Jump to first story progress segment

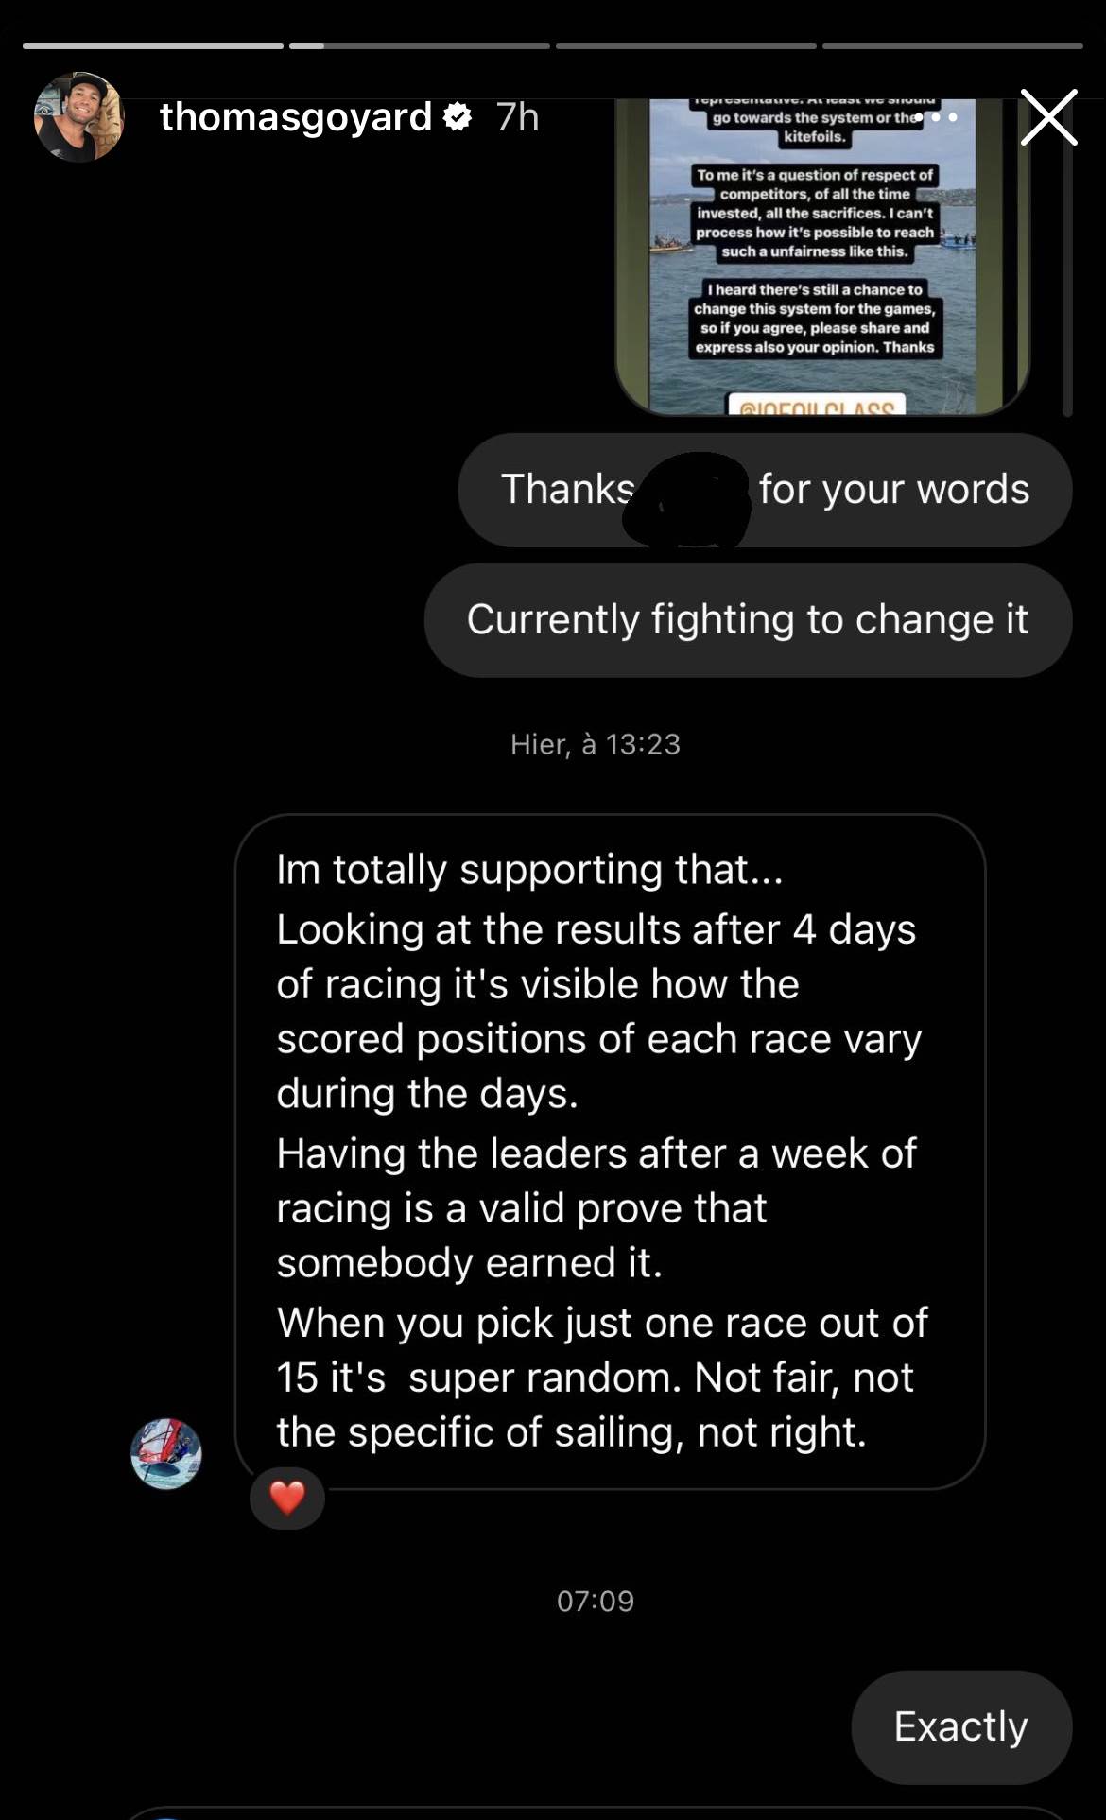coord(153,45)
